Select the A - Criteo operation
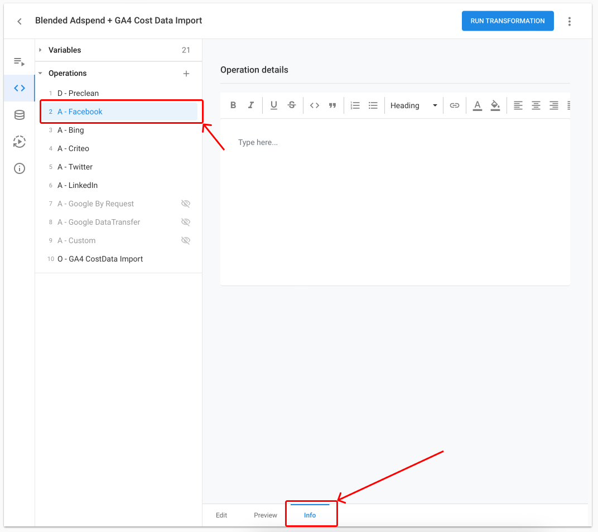 click(x=119, y=148)
